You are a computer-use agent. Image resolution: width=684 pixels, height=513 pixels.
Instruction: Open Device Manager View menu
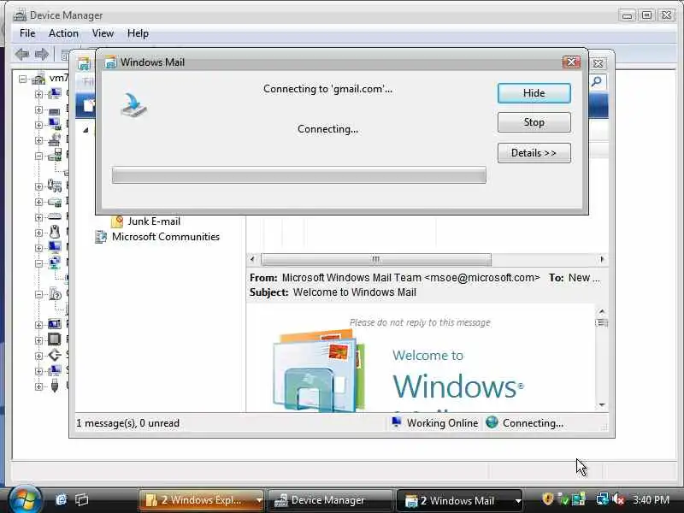coord(103,33)
